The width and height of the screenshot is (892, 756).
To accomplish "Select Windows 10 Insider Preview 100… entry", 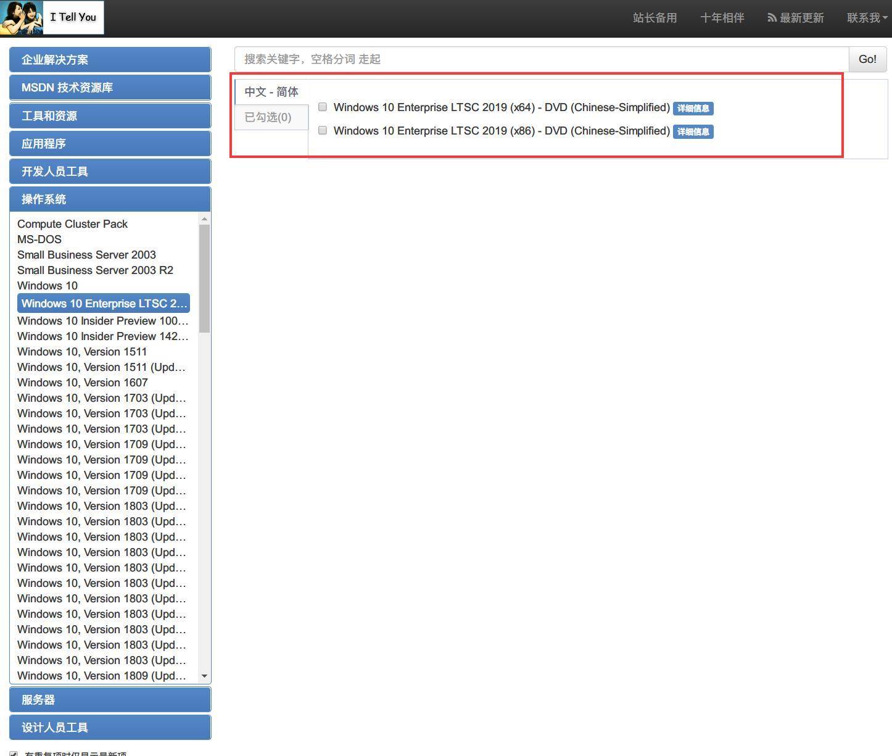I will 103,321.
